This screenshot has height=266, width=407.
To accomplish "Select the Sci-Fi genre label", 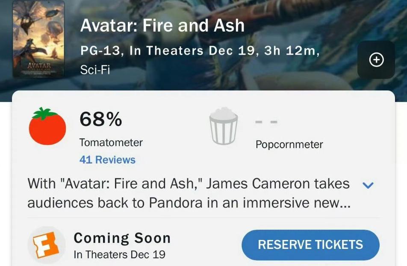I will coord(95,70).
